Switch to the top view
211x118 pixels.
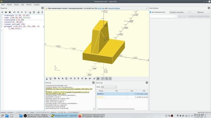click(75, 79)
